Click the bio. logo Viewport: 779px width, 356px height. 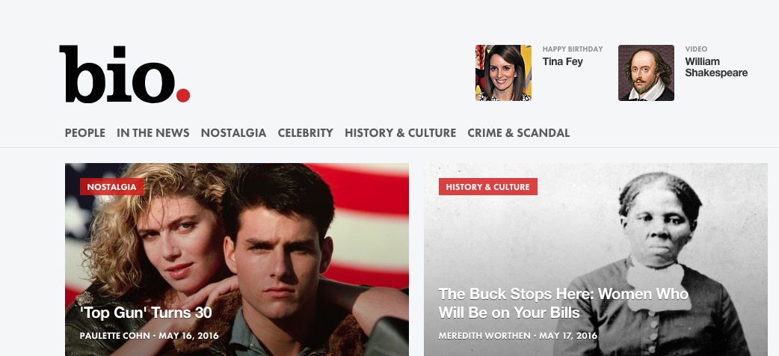pos(125,74)
